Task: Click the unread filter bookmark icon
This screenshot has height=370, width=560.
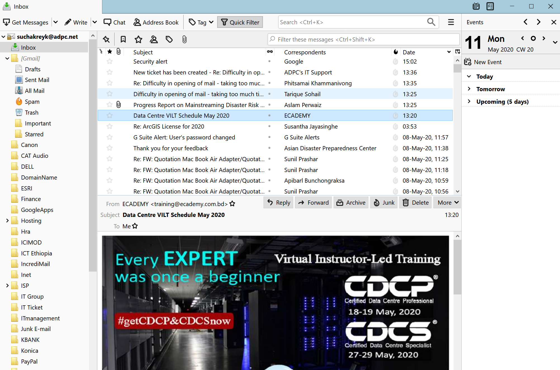Action: click(123, 39)
